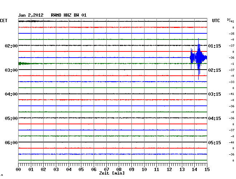Screen dimensions: 236x179
Task: Click minute tick label 15 on axis
Action: (x=207, y=169)
